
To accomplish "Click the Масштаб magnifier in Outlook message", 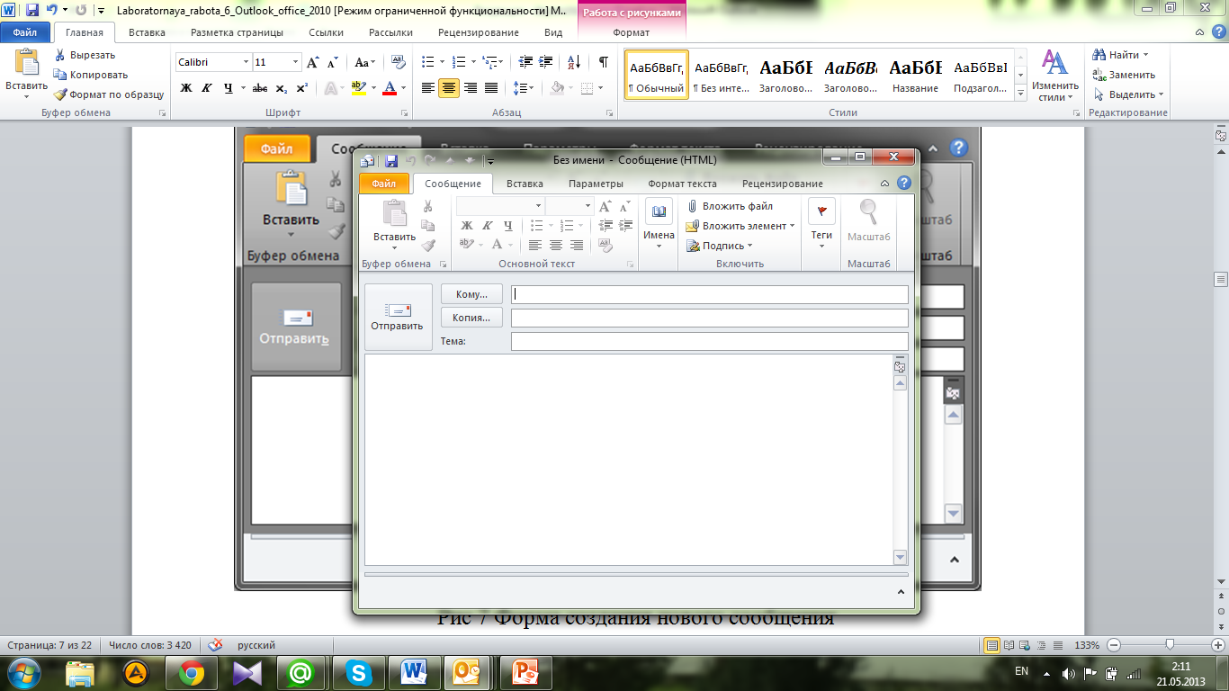I will (869, 222).
